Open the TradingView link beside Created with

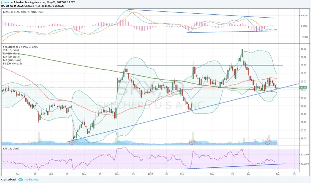(x=32, y=179)
